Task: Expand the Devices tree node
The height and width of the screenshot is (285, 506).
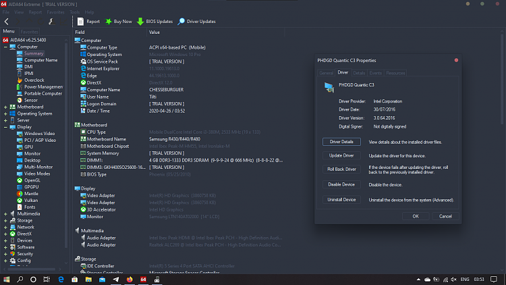Action: click(5, 240)
